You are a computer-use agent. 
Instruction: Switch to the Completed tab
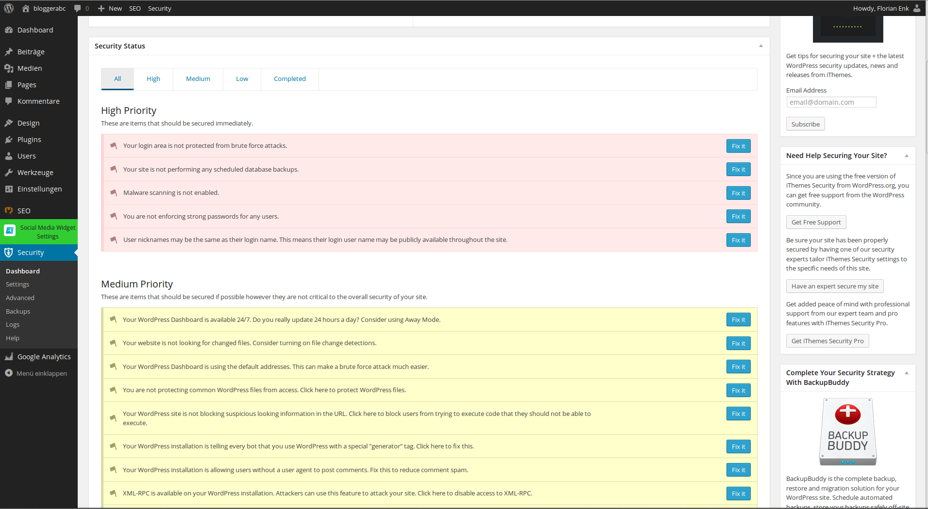(290, 79)
